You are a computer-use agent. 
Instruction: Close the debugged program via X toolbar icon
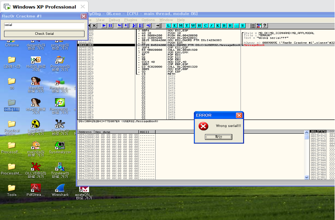pyautogui.click(x=94, y=26)
